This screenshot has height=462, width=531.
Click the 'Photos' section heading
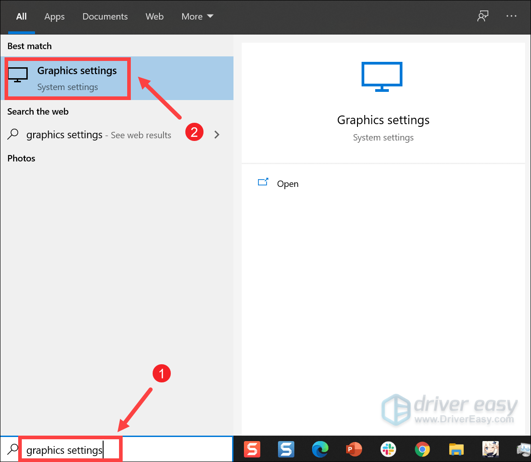pos(21,158)
